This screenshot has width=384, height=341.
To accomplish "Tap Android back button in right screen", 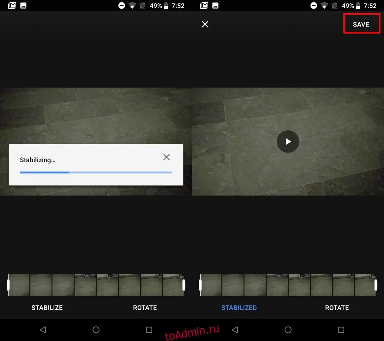I will (235, 330).
